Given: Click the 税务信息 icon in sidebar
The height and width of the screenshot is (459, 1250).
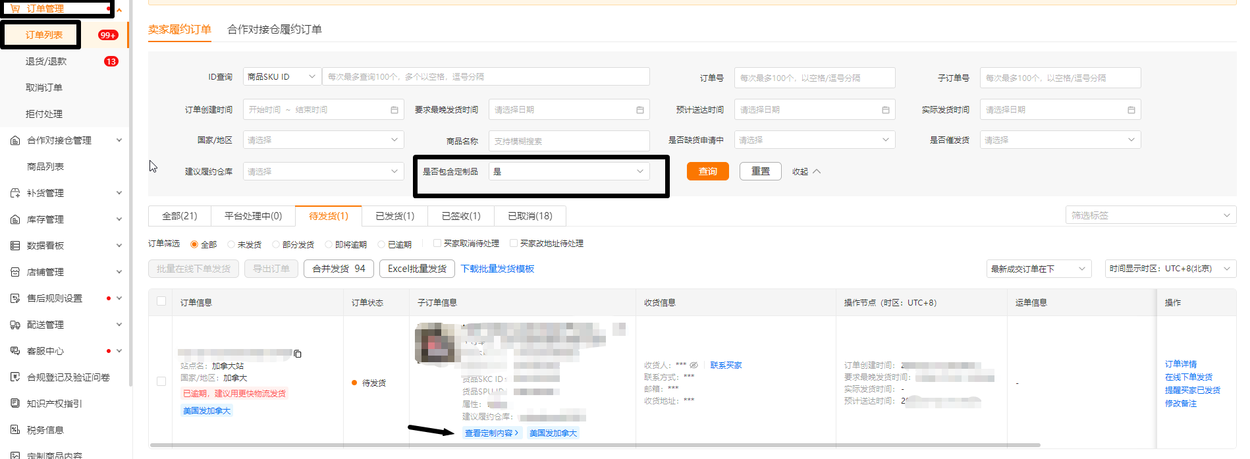Looking at the screenshot, I should pos(15,430).
